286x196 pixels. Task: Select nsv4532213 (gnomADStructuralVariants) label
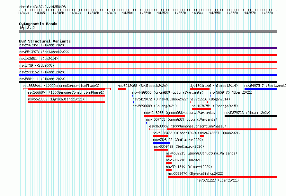click(x=201, y=153)
